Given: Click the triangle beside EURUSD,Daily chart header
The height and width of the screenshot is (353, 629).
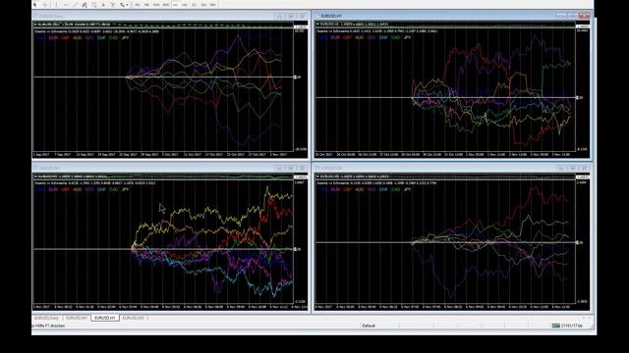Looking at the screenshot, I should coord(35,25).
